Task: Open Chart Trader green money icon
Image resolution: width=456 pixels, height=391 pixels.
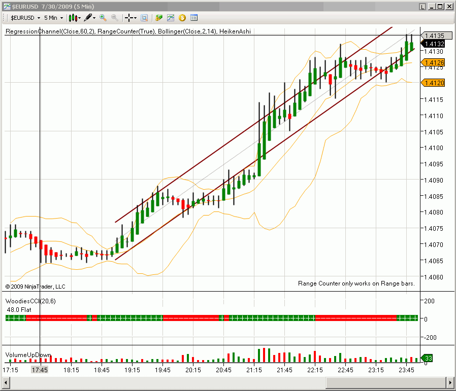Action: coord(159,18)
